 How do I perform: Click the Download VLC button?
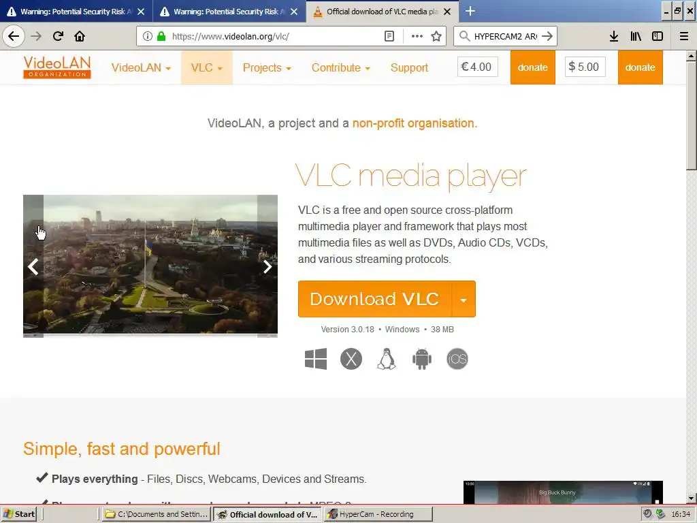click(x=375, y=299)
